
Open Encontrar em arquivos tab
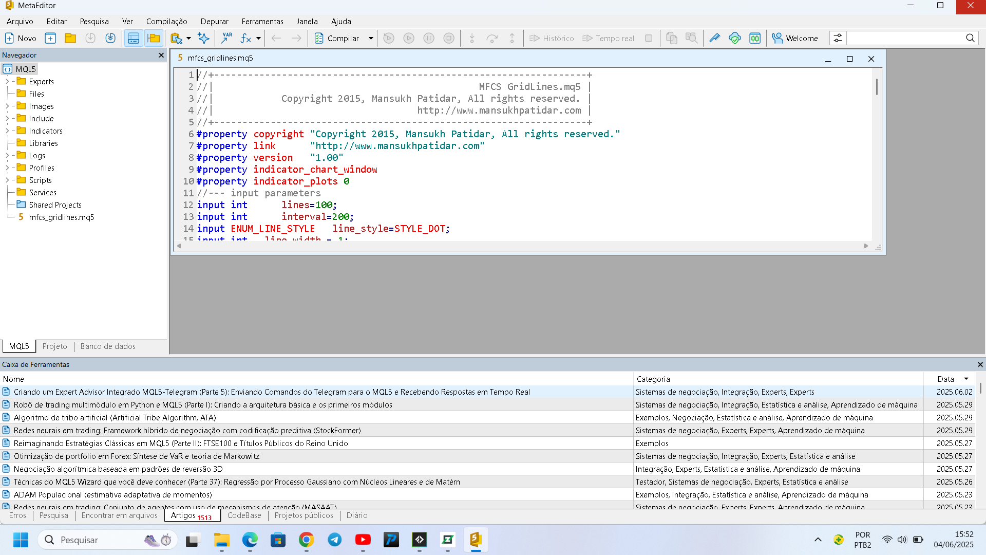point(120,515)
